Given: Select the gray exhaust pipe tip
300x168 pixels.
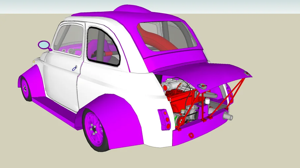Looking at the screenshot, I should pyautogui.click(x=227, y=116).
